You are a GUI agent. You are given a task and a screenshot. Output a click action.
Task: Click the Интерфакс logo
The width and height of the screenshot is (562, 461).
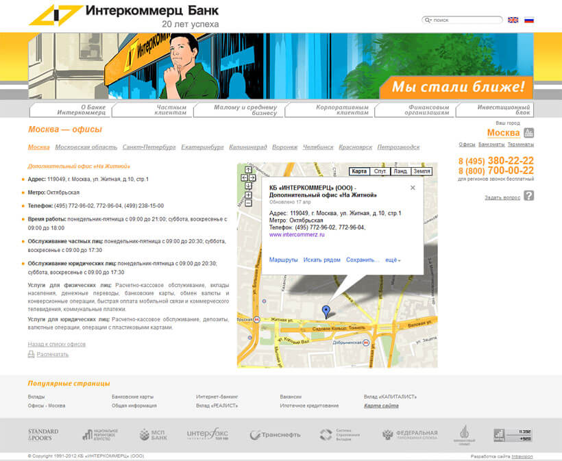(x=208, y=434)
